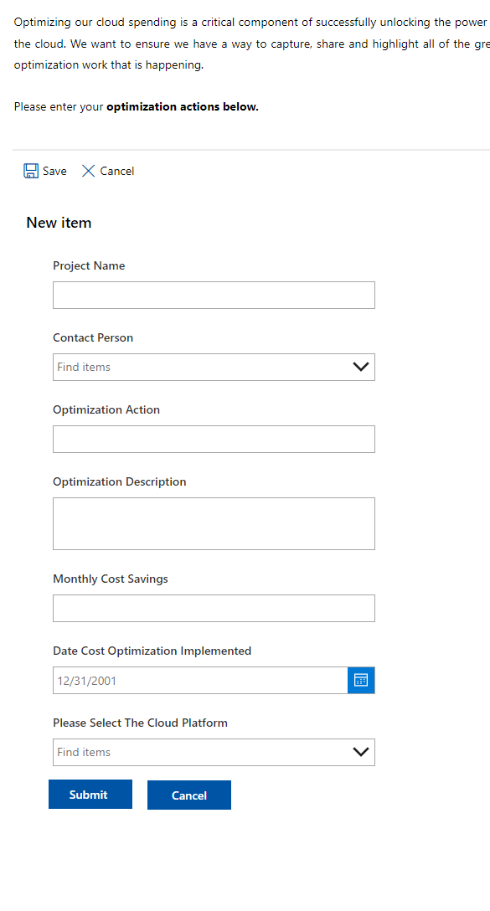Click the blue Cancel button beside Submit
This screenshot has height=911, width=490.
click(189, 795)
